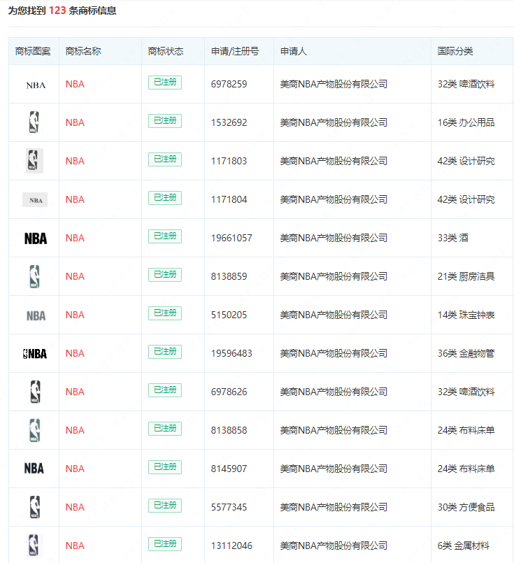Open NBA name link in row 8145907
The width and height of the screenshot is (514, 563).
pyautogui.click(x=75, y=469)
